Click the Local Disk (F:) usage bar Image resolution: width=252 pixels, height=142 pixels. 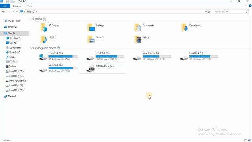(204, 56)
